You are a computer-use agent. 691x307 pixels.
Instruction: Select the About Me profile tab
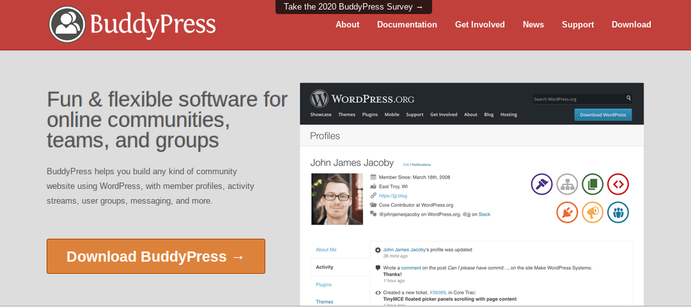pos(326,250)
